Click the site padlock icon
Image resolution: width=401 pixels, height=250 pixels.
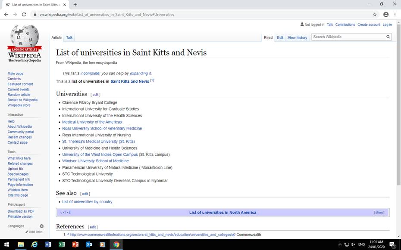35,15
